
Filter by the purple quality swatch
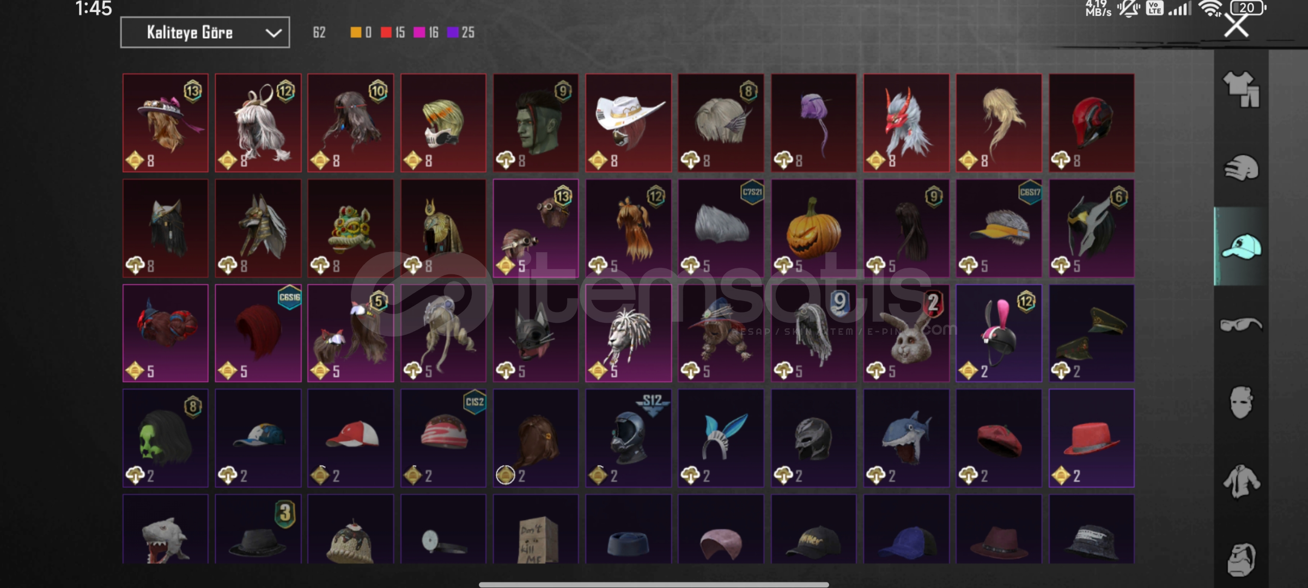(x=460, y=33)
